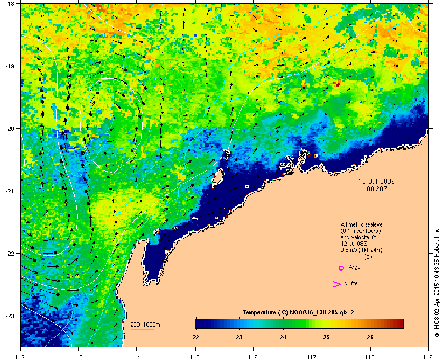Click the '(0.1m contours)' legend text

[x=360, y=231]
